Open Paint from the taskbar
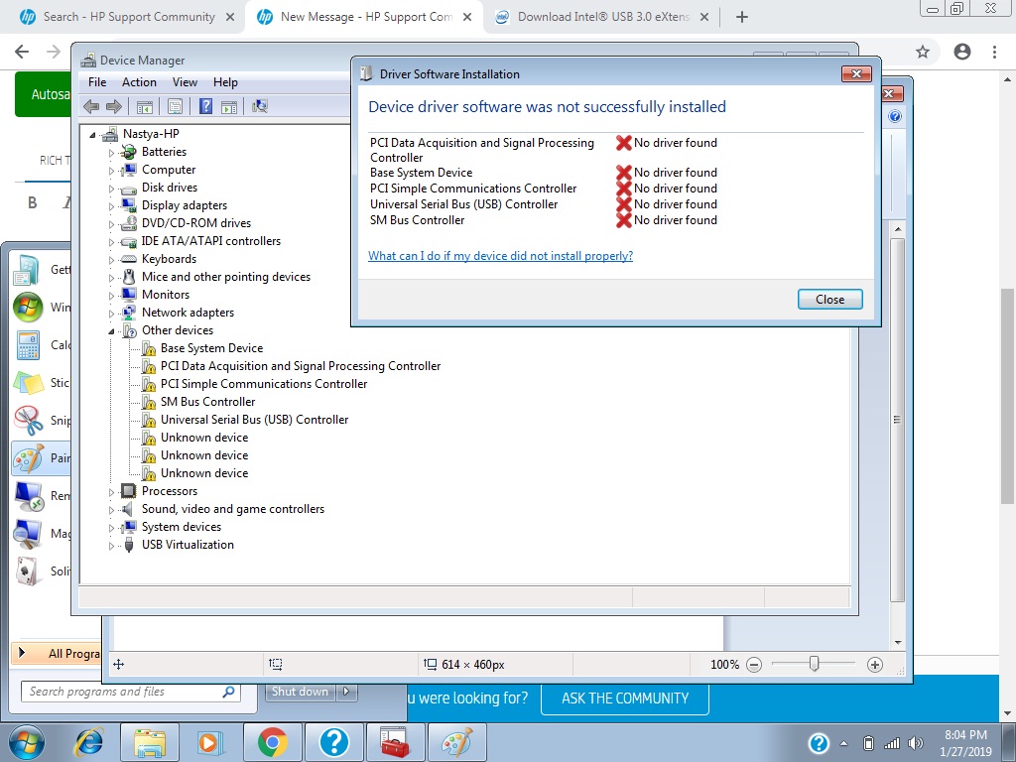Image resolution: width=1016 pixels, height=762 pixels. pyautogui.click(x=457, y=741)
